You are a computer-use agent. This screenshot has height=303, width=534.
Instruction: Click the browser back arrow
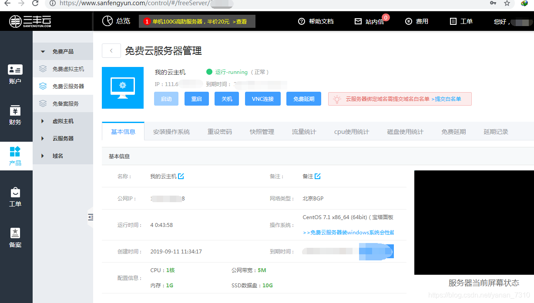point(7,3)
